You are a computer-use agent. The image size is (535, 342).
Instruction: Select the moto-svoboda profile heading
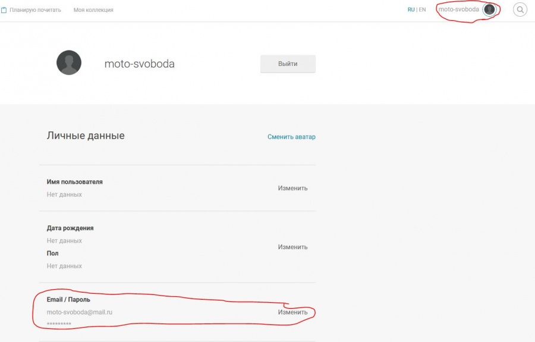[139, 64]
